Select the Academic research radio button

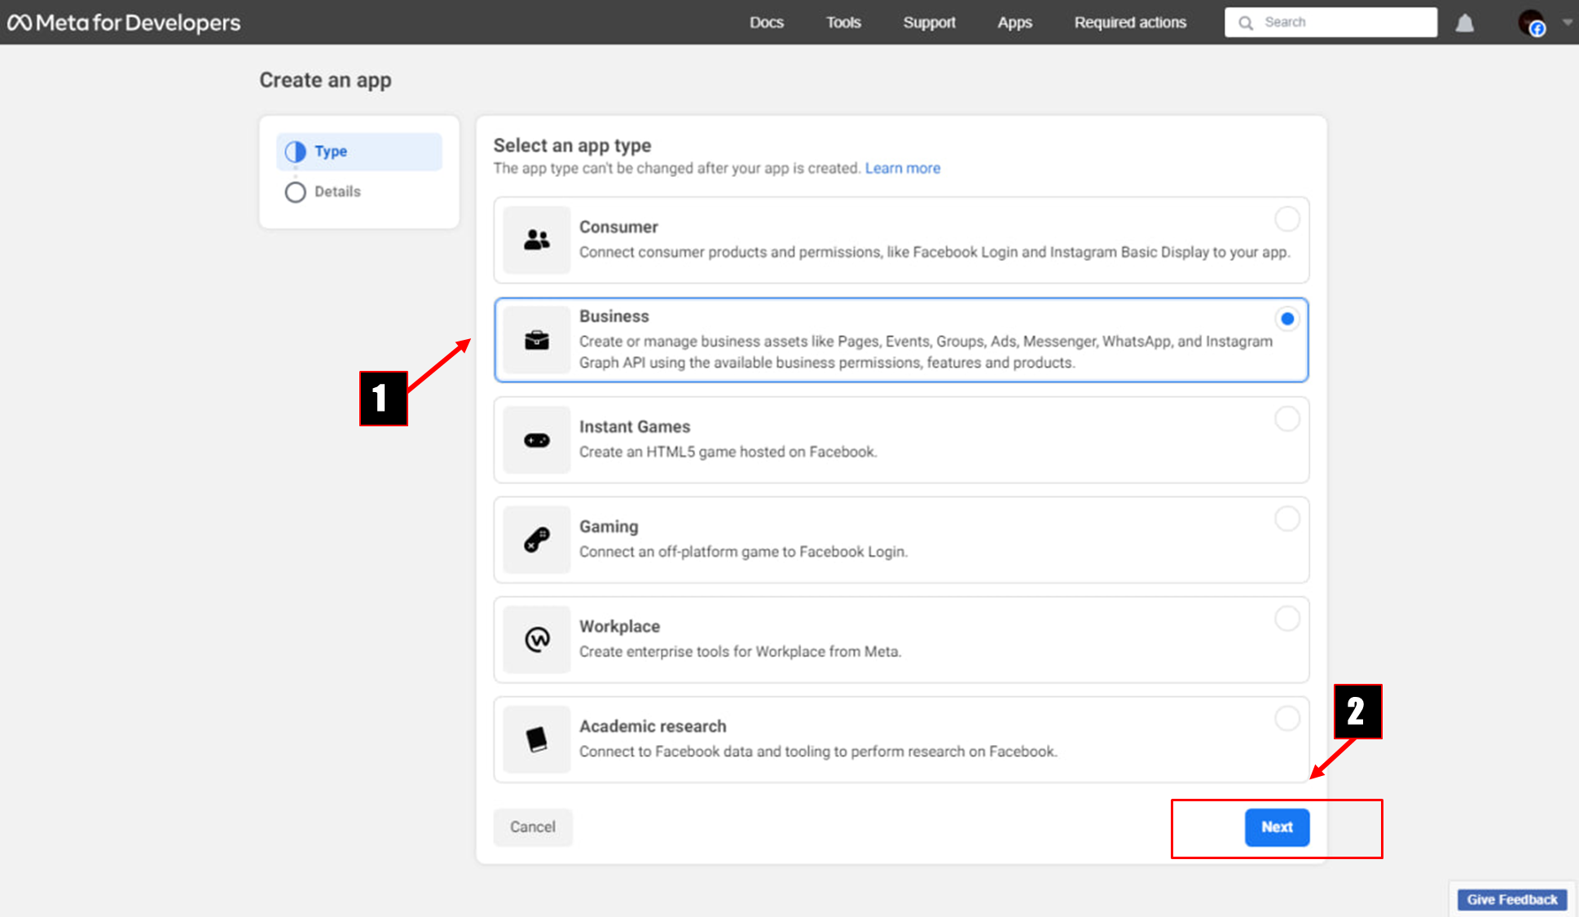[x=1287, y=718]
